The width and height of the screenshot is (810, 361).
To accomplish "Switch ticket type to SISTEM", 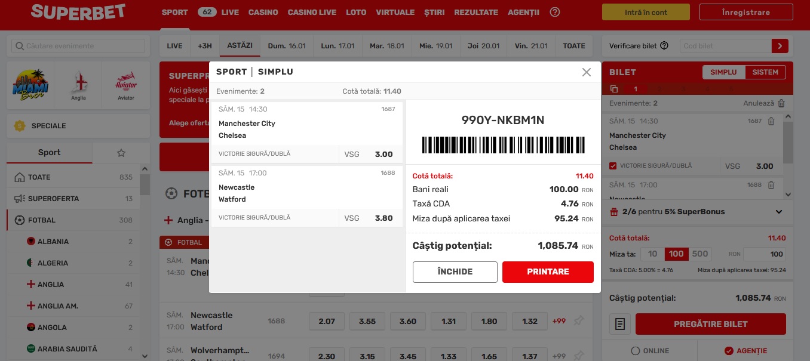I will coord(765,72).
